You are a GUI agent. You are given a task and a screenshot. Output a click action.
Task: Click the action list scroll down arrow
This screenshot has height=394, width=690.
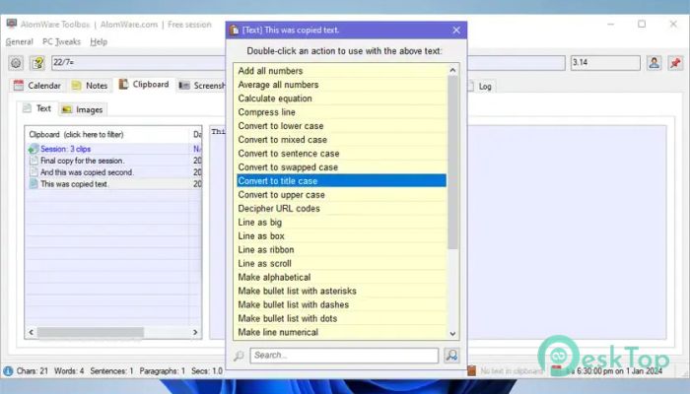click(x=452, y=333)
